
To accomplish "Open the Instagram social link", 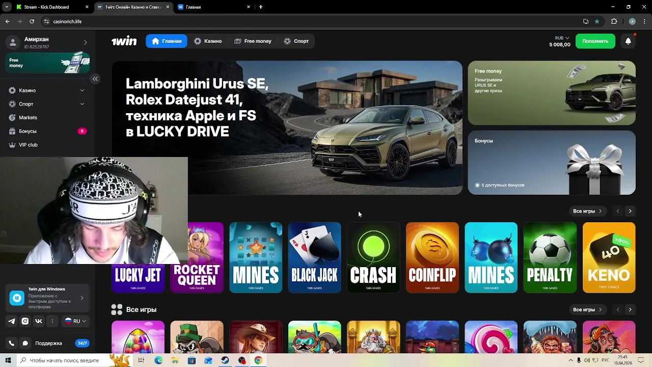I will 25,321.
